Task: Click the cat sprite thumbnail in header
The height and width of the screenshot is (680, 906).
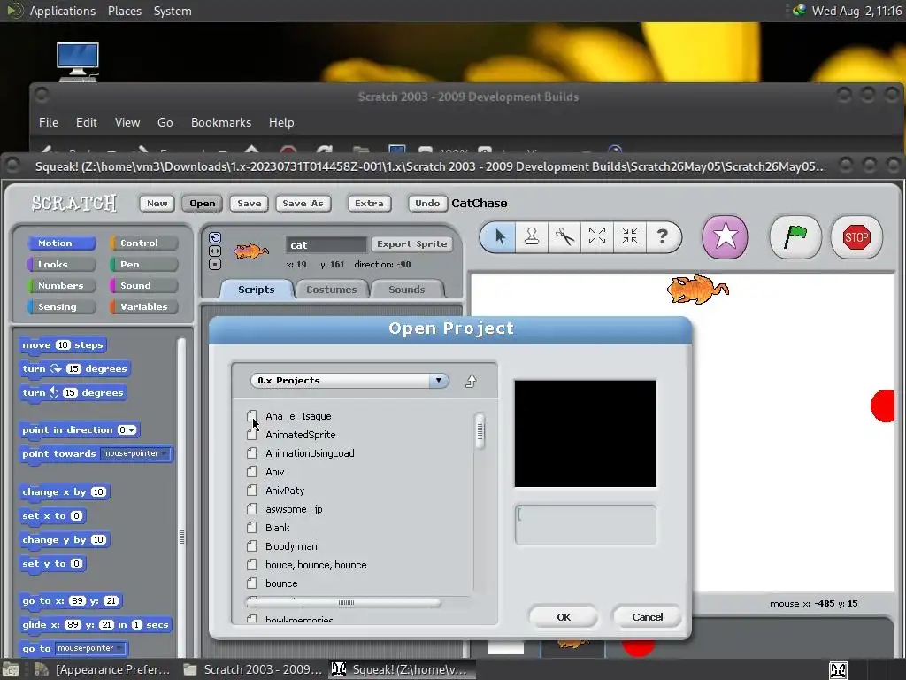Action: click(x=250, y=251)
